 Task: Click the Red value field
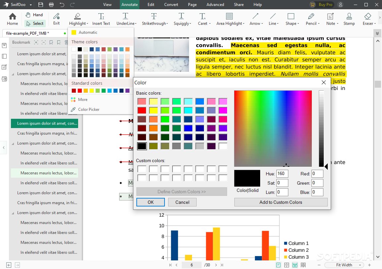point(317,174)
